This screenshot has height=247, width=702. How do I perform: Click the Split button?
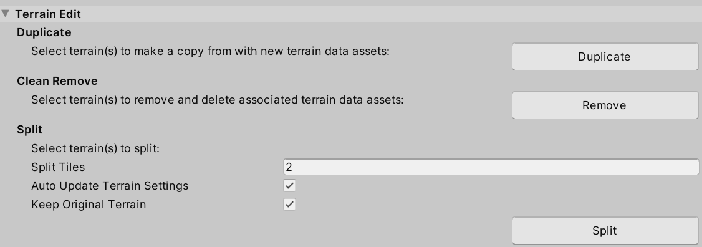(x=605, y=230)
